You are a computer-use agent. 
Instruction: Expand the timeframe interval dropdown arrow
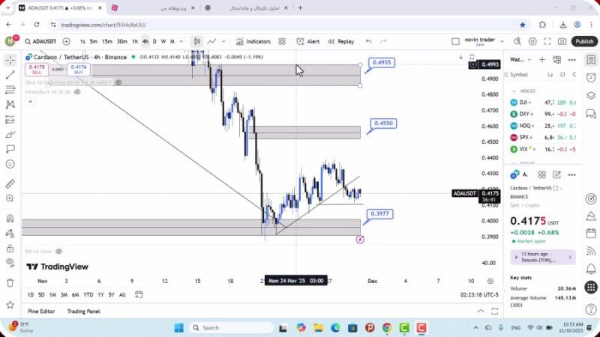click(x=181, y=42)
